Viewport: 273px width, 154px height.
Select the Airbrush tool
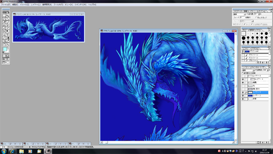(x=4, y=22)
